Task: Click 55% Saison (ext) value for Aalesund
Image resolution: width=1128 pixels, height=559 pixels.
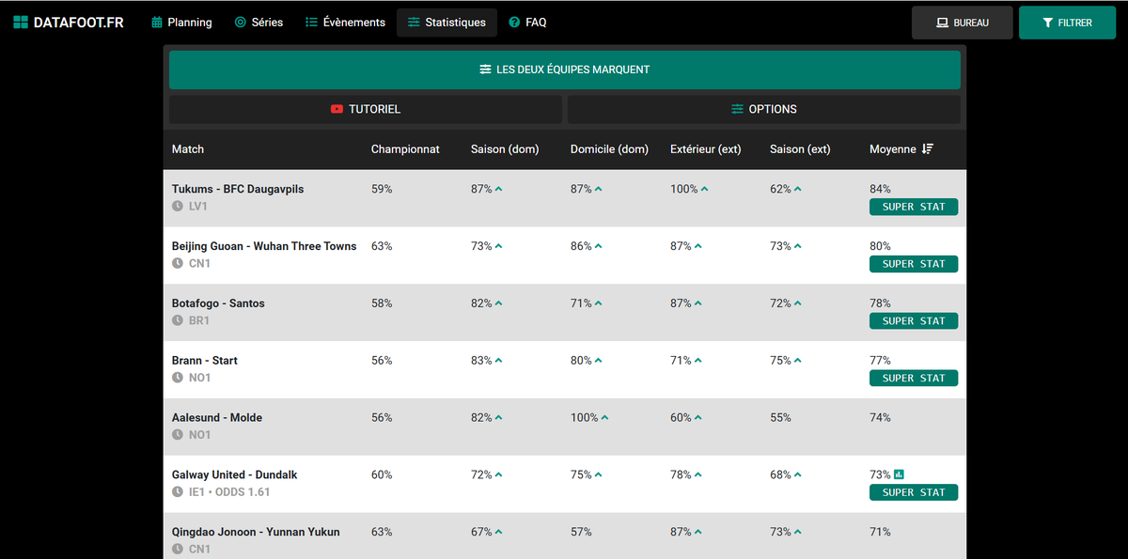Action: pyautogui.click(x=780, y=418)
